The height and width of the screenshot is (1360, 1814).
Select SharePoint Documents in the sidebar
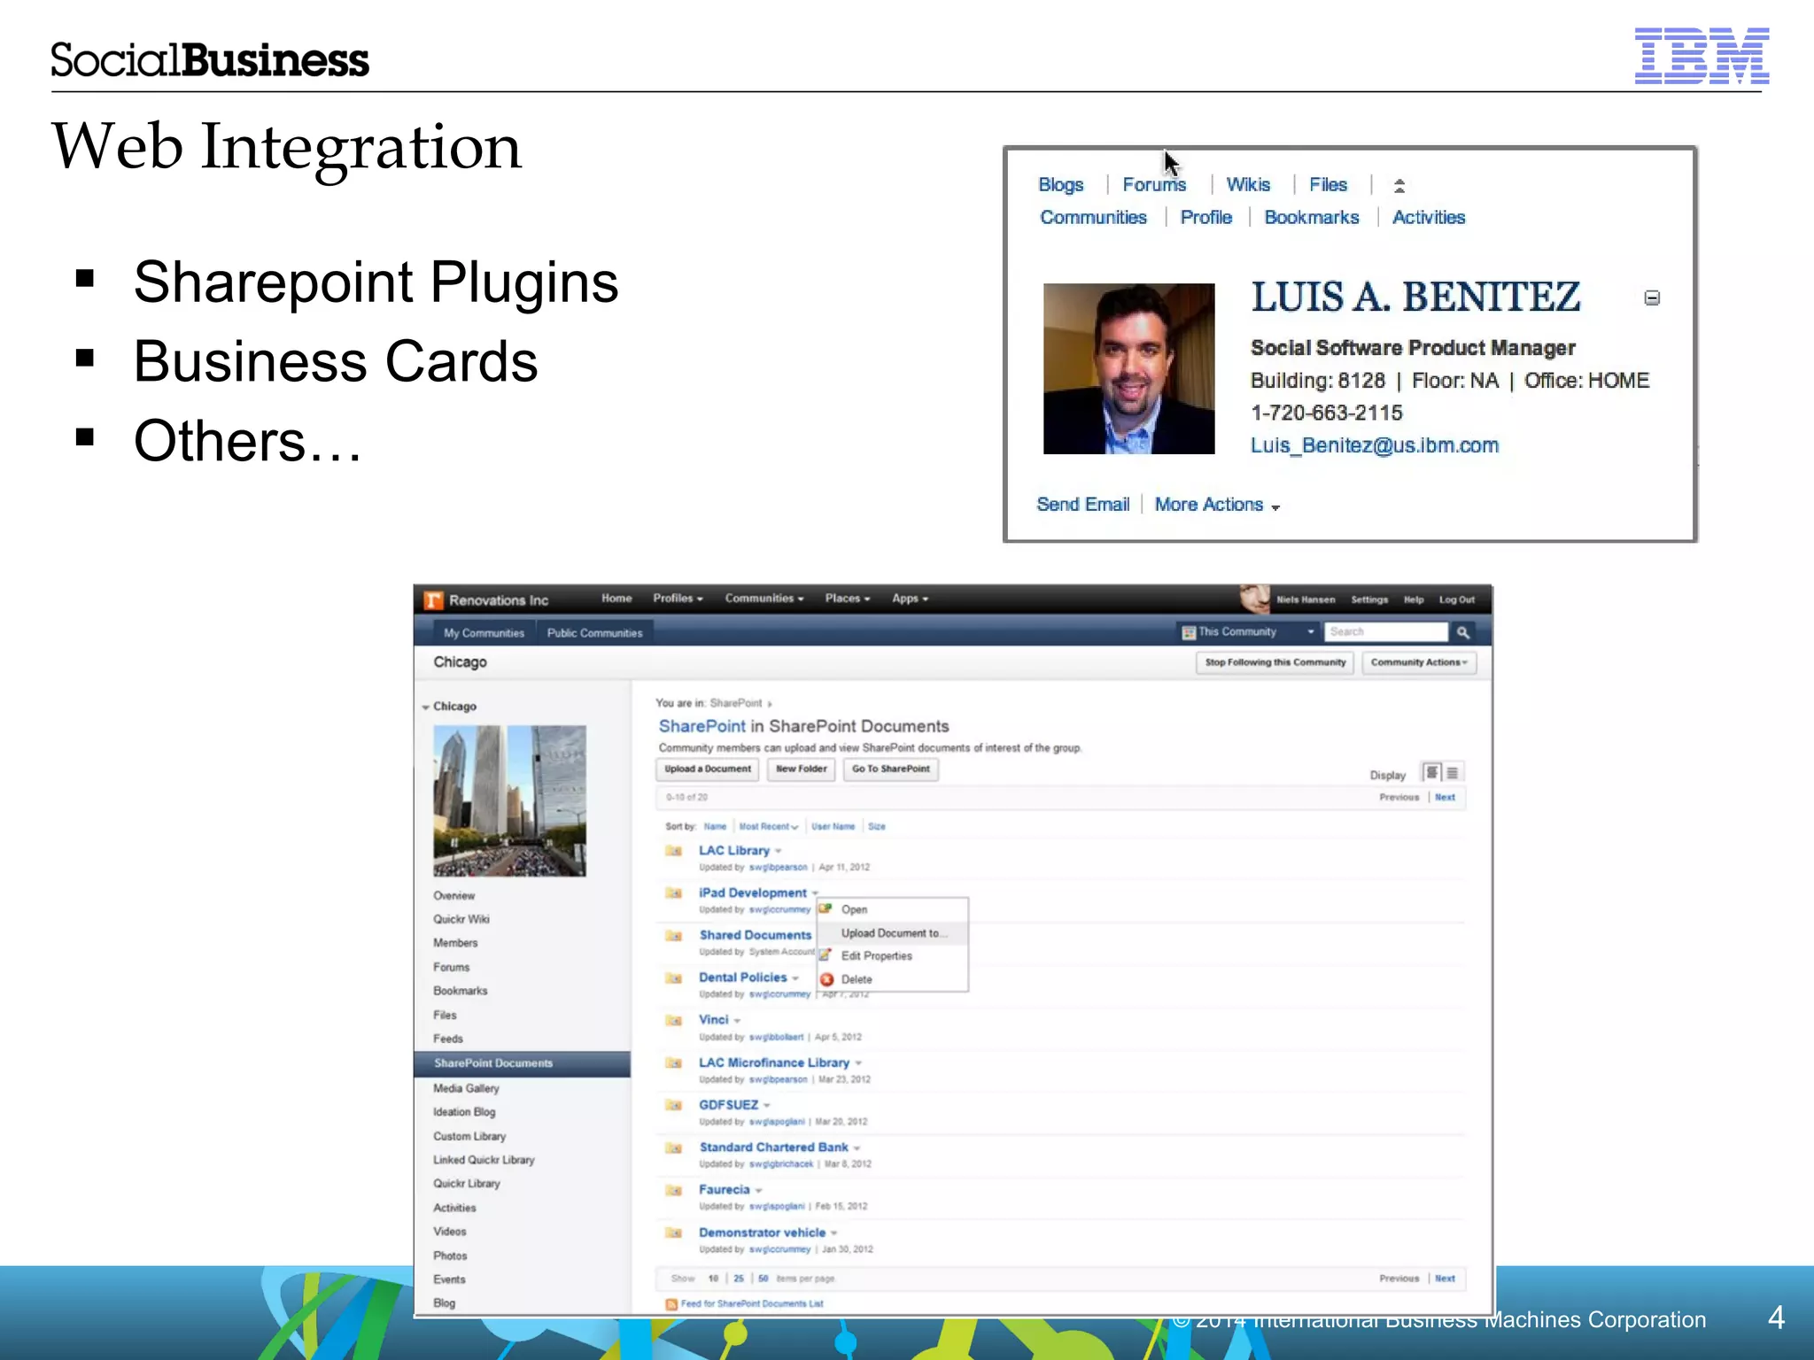(523, 1063)
